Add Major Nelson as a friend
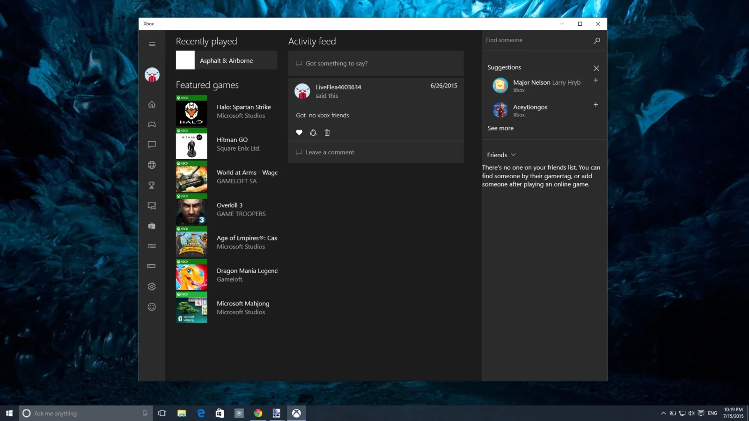This screenshot has height=421, width=749. [x=596, y=80]
